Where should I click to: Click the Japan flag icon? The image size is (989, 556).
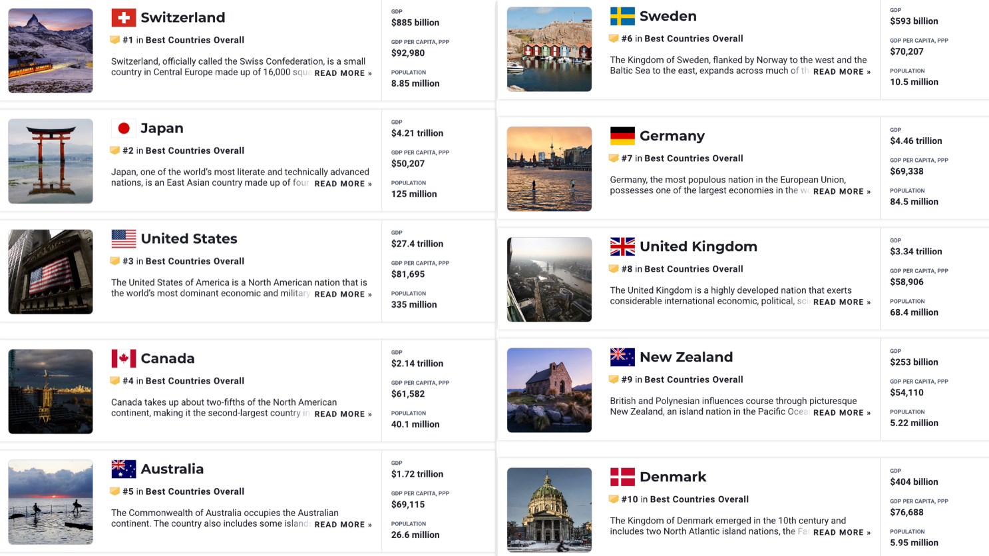click(x=124, y=129)
